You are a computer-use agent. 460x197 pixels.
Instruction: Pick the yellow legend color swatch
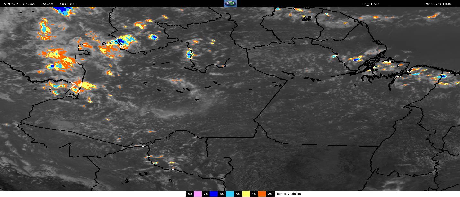tap(246, 194)
